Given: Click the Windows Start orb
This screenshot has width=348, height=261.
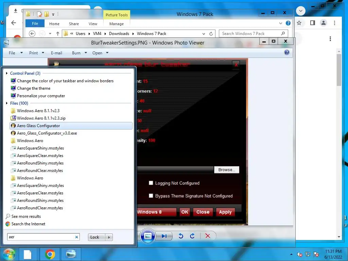Looking at the screenshot, I should tap(9, 254).
